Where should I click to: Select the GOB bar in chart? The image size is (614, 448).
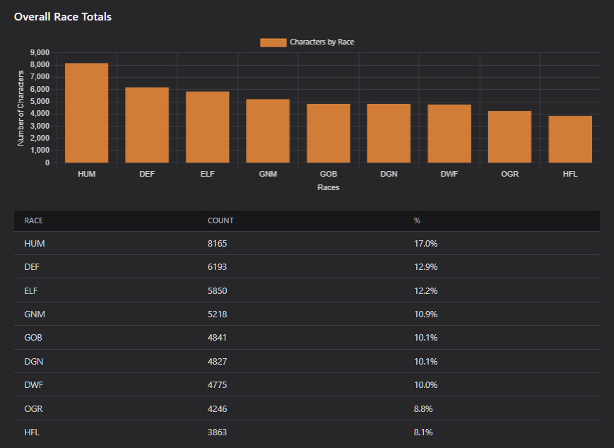point(329,133)
